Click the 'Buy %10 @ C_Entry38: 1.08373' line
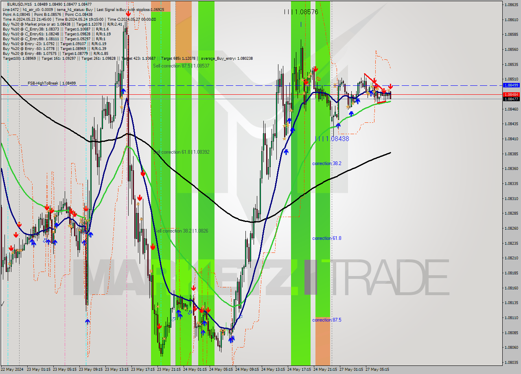 [55, 29]
